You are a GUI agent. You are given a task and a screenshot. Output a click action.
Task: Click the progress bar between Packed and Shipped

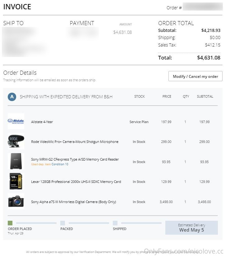point(89,223)
